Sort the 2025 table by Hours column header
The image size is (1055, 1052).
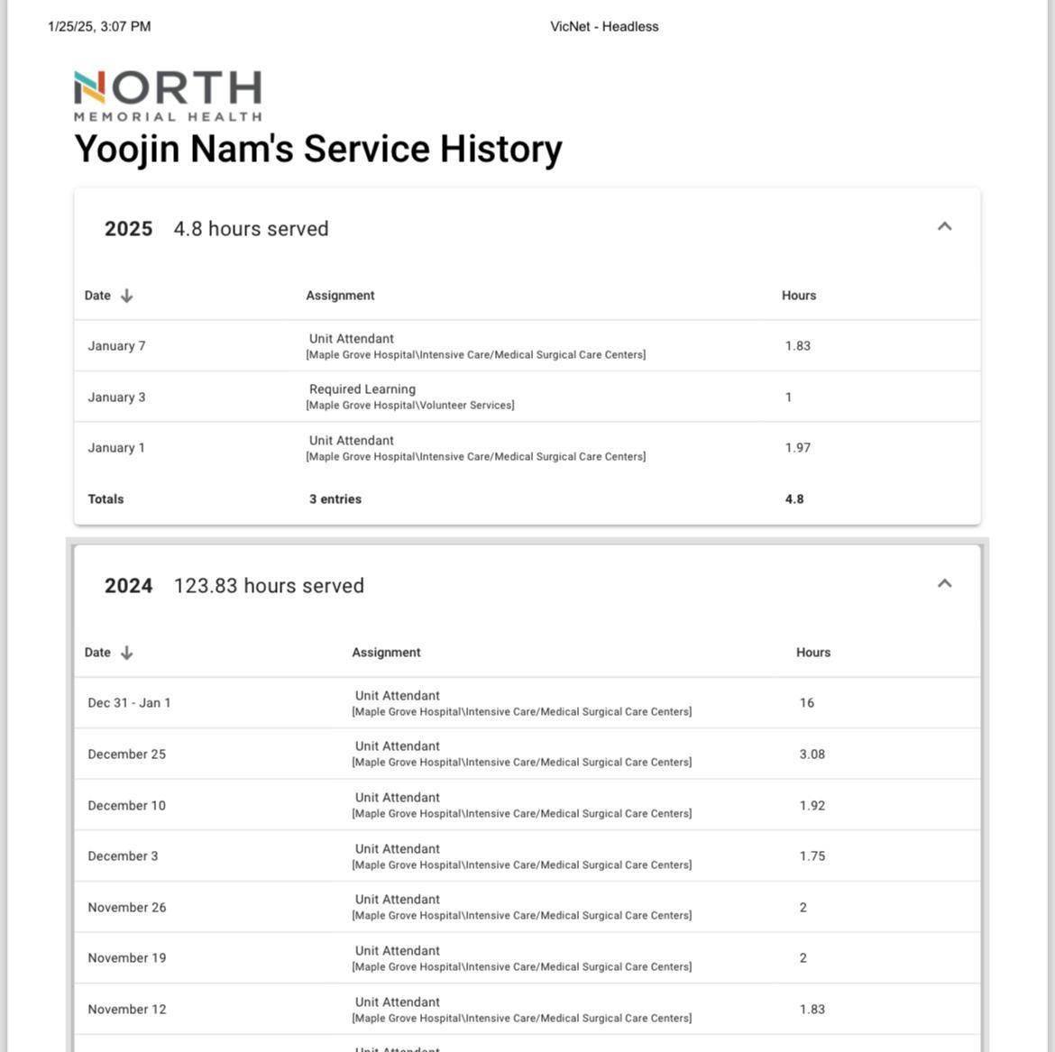798,296
